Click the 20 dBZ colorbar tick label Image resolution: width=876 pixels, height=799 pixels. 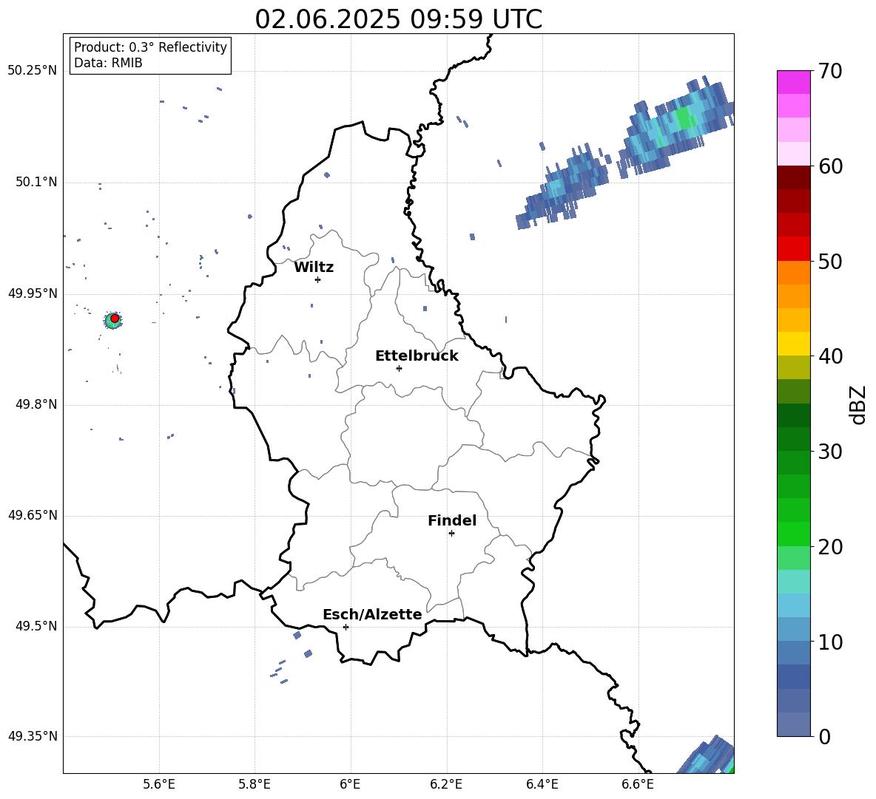(830, 547)
